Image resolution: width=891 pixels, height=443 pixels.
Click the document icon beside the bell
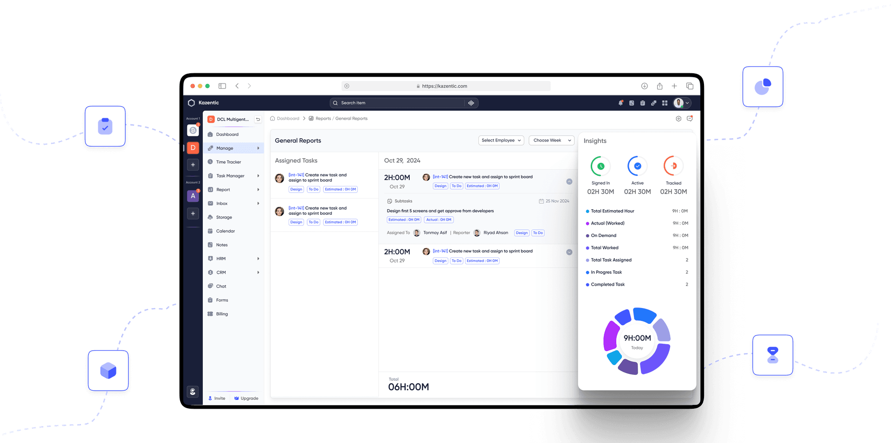[632, 103]
